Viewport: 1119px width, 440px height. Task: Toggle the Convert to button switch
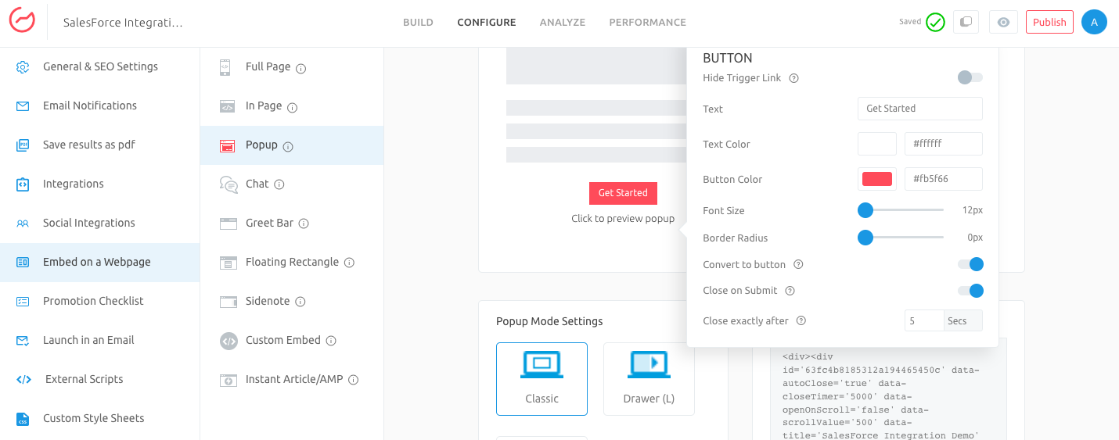(970, 264)
